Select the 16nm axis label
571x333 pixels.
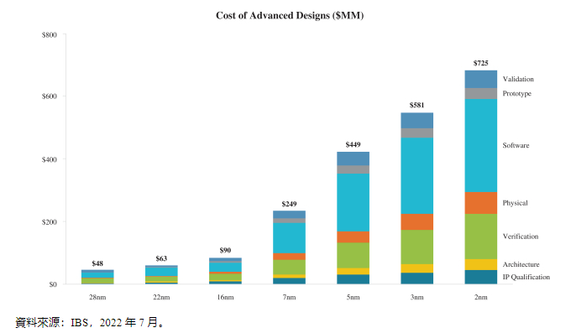click(x=225, y=297)
